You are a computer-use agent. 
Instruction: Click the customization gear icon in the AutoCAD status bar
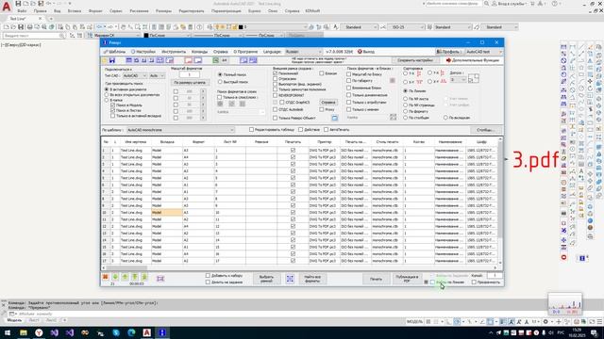click(545, 322)
